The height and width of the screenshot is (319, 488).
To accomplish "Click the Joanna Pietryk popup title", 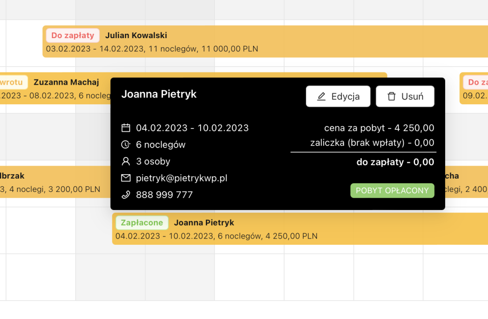I will (x=159, y=94).
